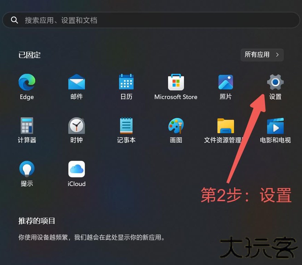Click the 推荐的项目 recommended heading

pyautogui.click(x=37, y=221)
